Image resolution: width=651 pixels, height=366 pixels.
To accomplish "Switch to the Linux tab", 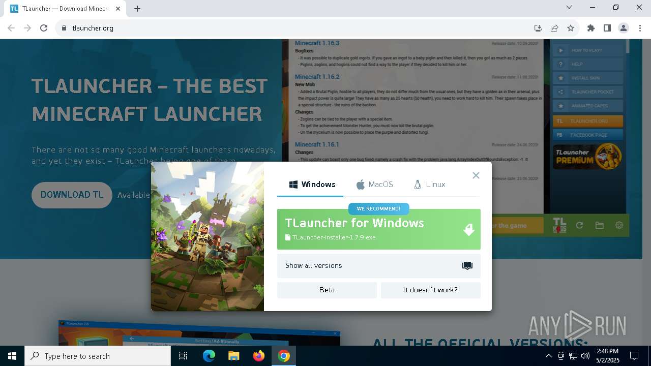I will tap(429, 185).
